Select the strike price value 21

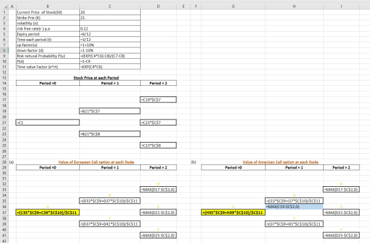point(110,18)
